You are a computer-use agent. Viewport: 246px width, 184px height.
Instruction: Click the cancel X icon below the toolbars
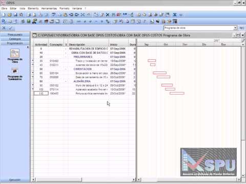tap(4, 28)
